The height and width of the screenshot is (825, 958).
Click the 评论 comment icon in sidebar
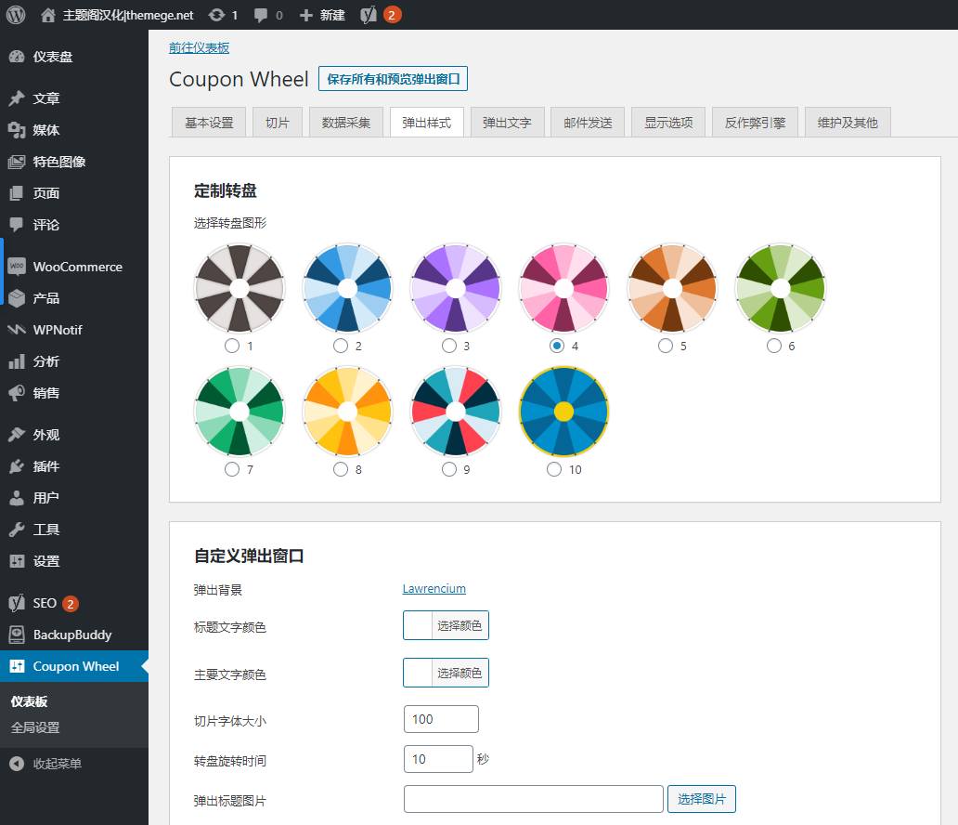(17, 225)
